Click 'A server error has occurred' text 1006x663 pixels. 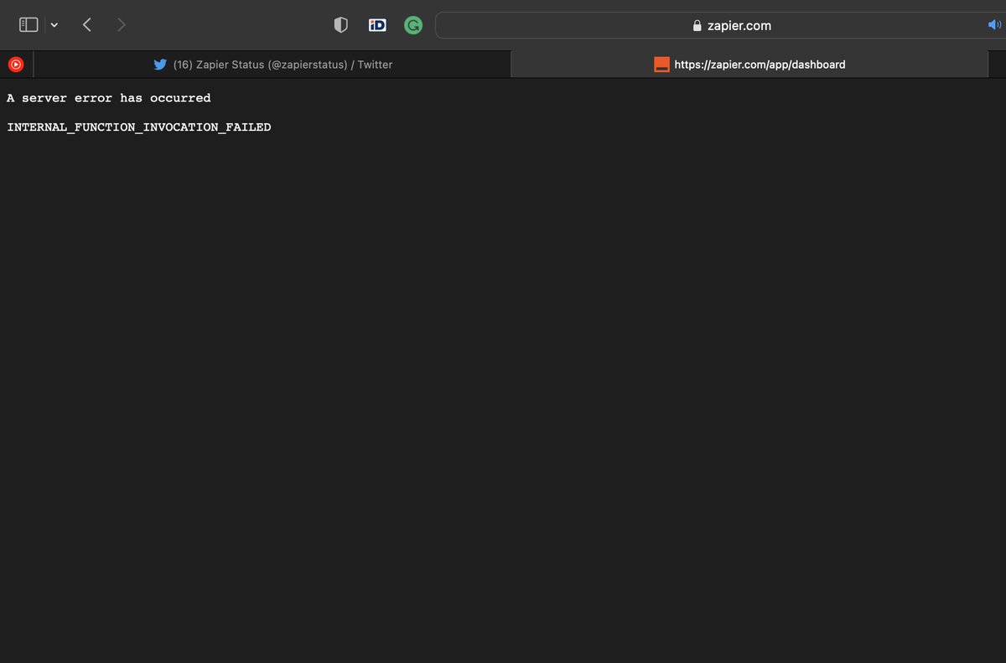pos(109,98)
